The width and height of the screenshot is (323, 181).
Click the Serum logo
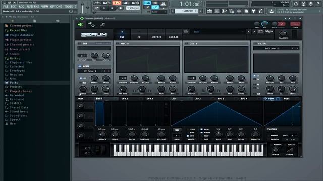click(94, 35)
